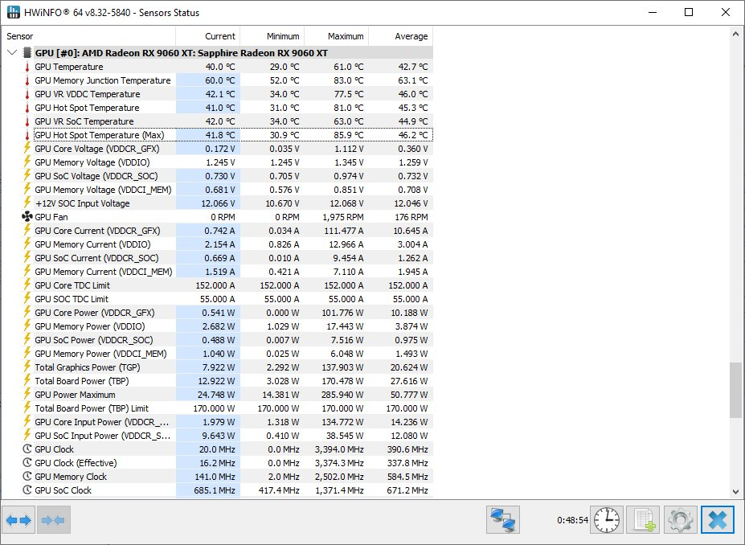The width and height of the screenshot is (745, 545).
Task: Click clock icon beside GPU Clock (Effective)
Action: point(27,463)
